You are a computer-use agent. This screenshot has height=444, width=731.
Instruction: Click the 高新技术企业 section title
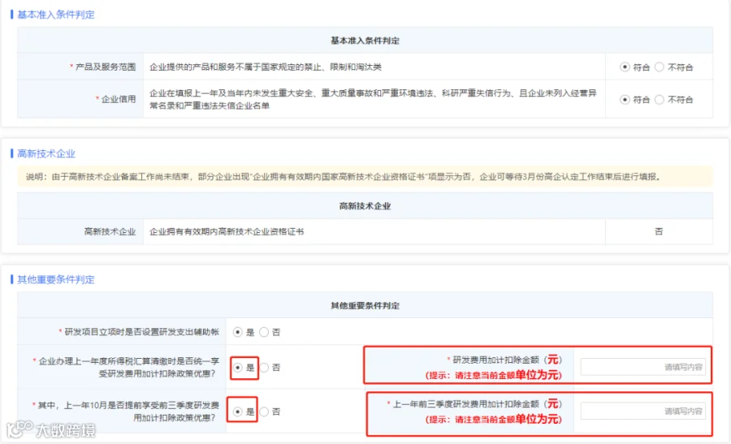(46, 153)
